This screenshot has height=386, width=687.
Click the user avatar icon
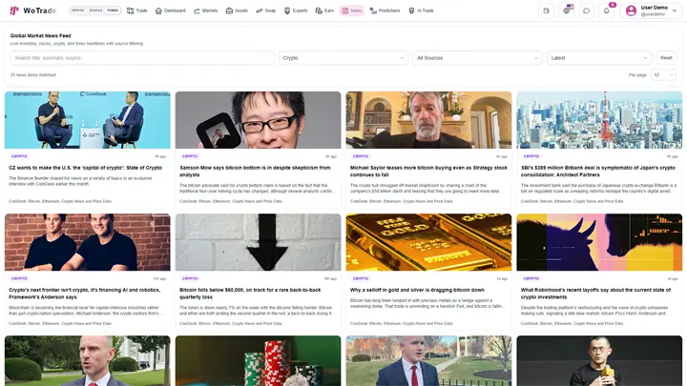click(631, 10)
